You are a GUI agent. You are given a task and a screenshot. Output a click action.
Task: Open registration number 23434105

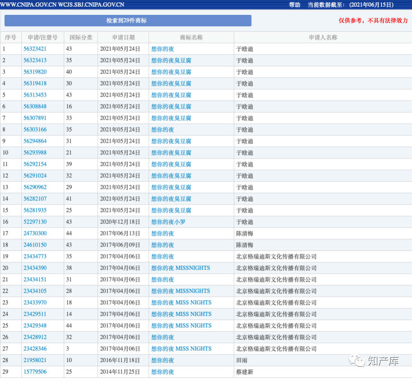pyautogui.click(x=35, y=291)
